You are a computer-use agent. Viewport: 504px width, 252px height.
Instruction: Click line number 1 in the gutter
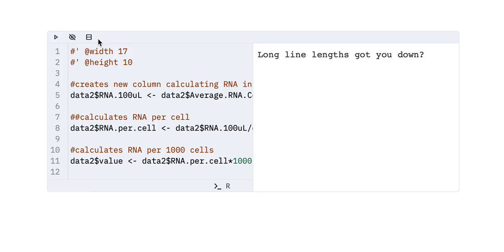(58, 52)
